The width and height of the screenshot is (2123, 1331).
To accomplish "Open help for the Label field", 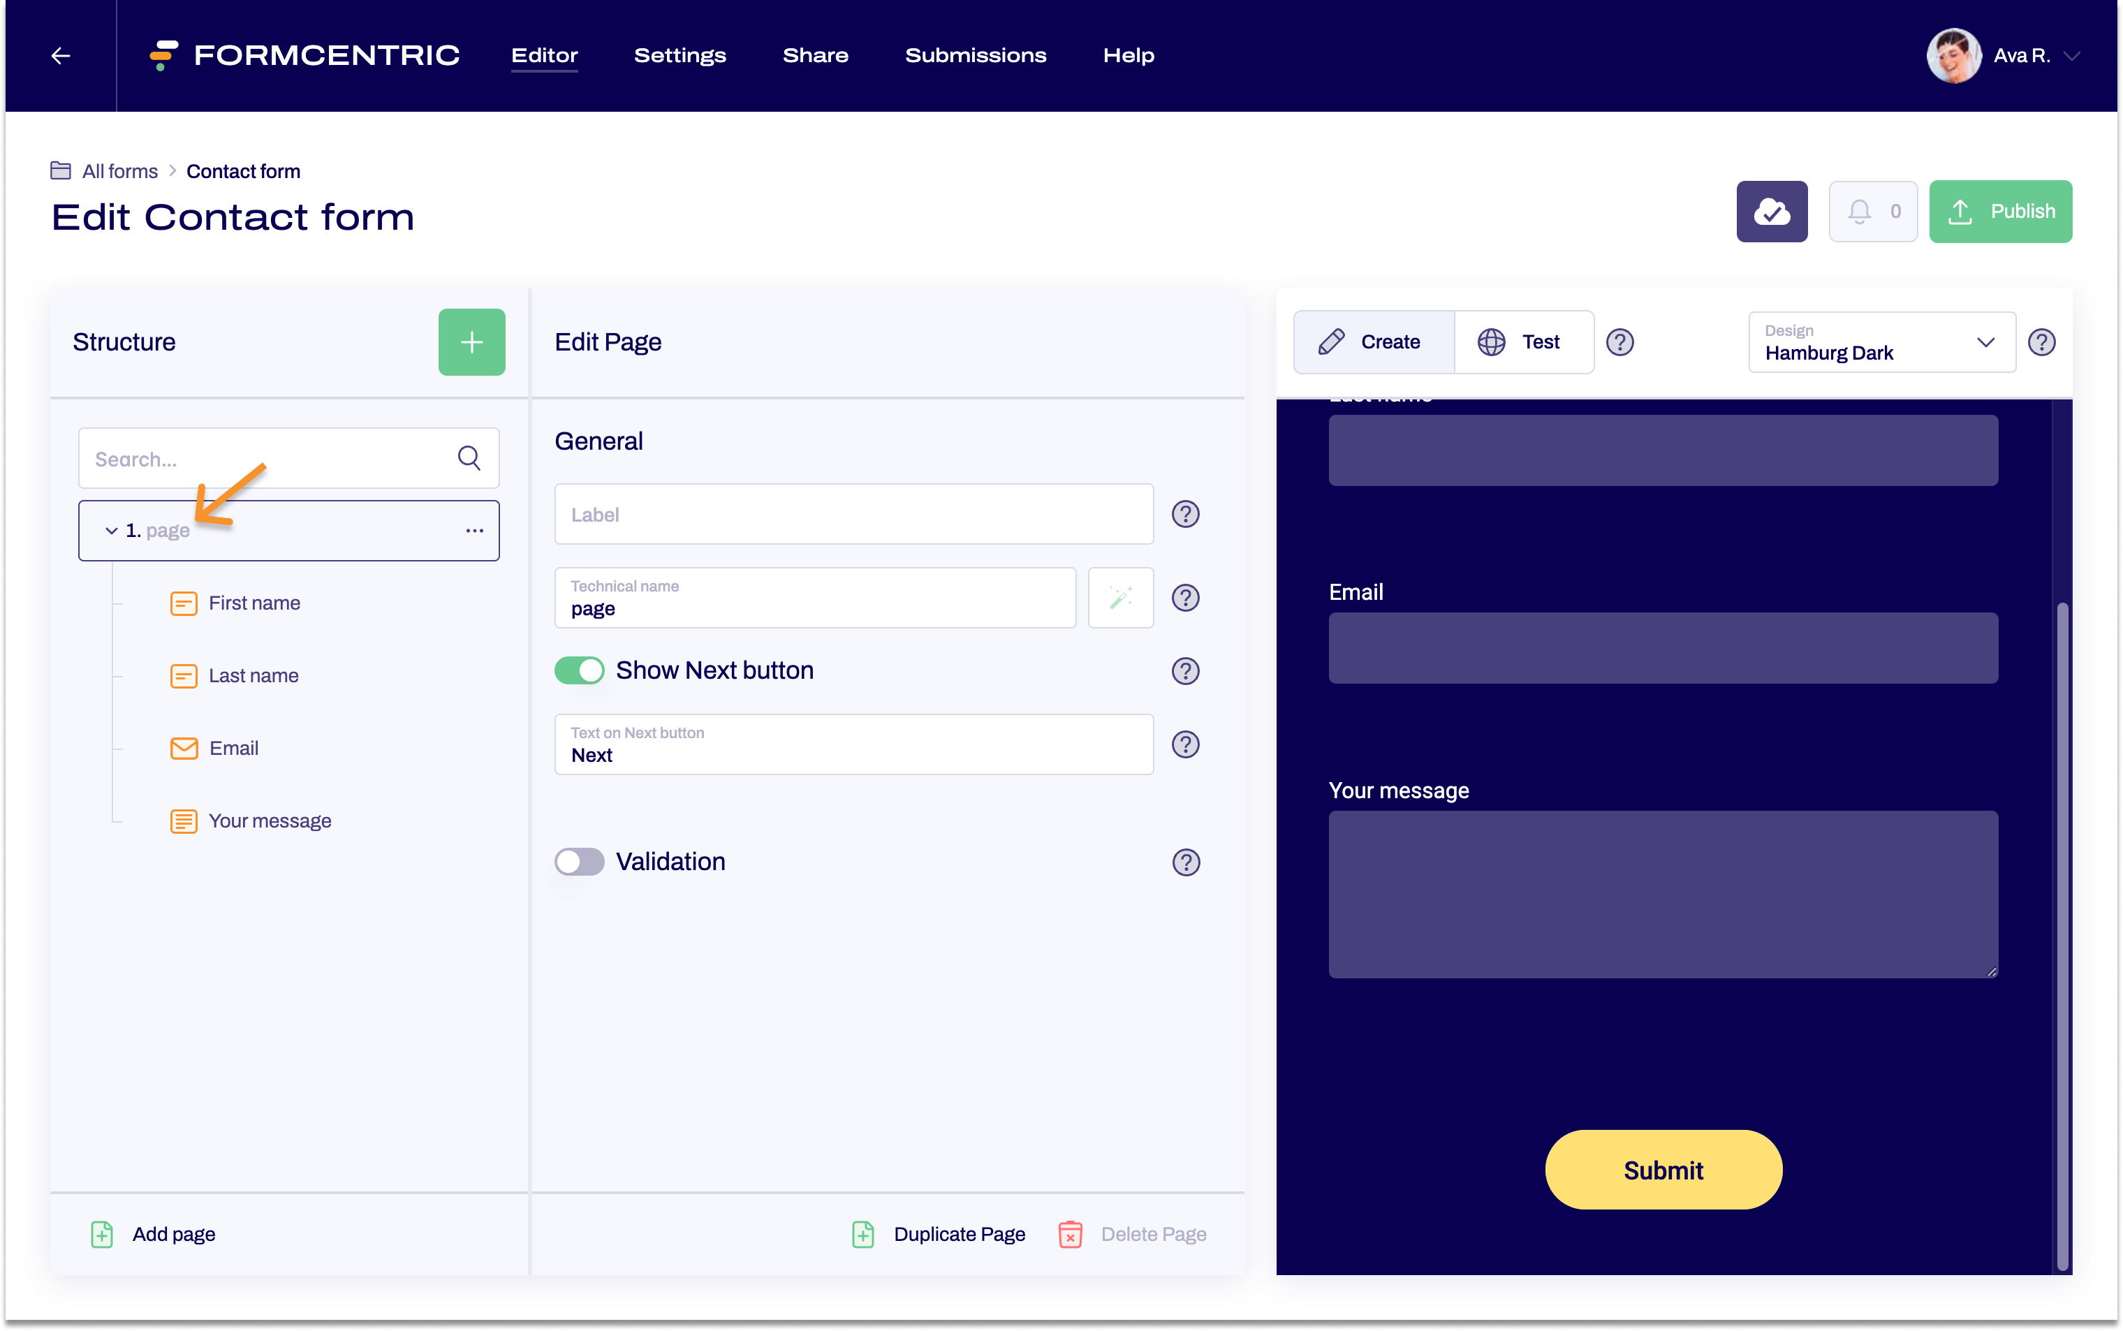I will 1186,514.
